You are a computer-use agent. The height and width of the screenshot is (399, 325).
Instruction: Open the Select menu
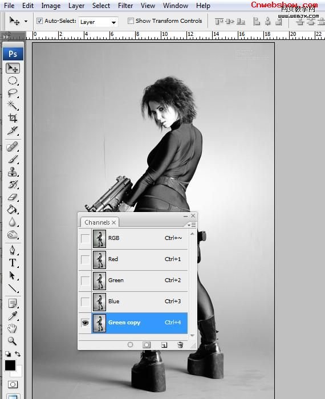[101, 5]
